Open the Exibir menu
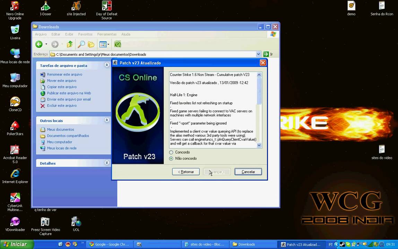398x249 pixels. point(69,34)
